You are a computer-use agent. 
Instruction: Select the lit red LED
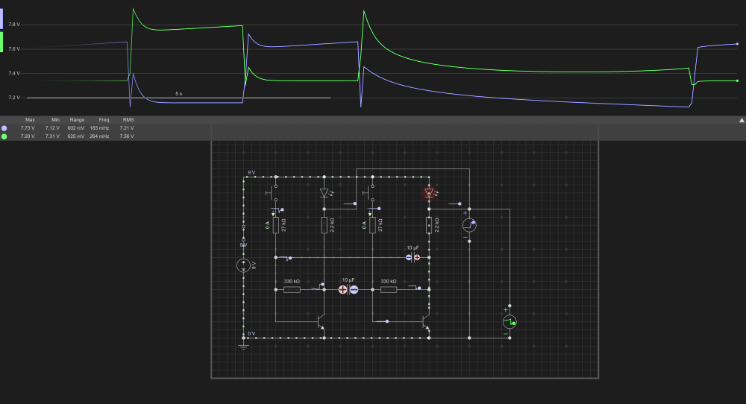click(429, 192)
